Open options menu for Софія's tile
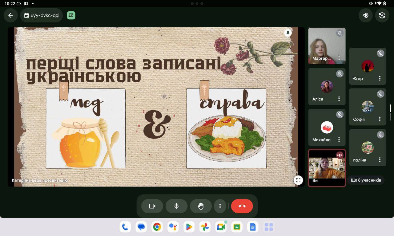The image size is (394, 236). pyautogui.click(x=380, y=119)
